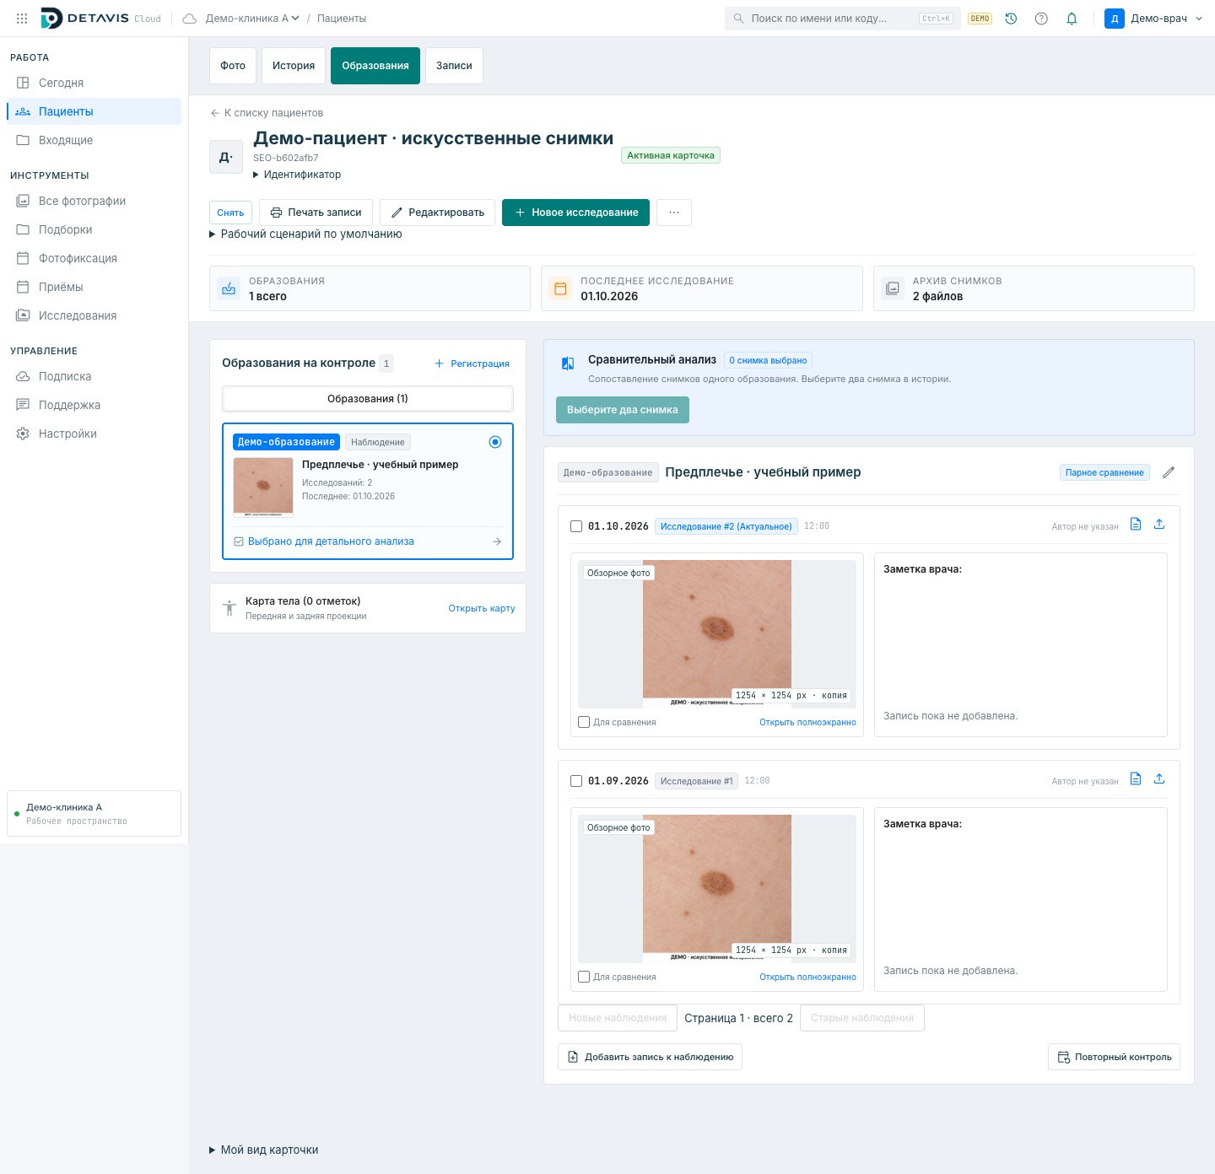
Task: Switch to the Фото tab
Action: point(233,66)
